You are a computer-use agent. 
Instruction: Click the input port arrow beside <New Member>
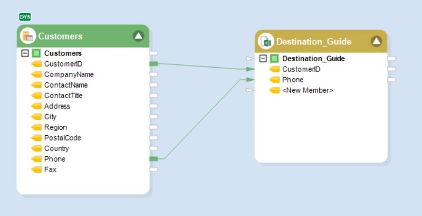pos(250,90)
